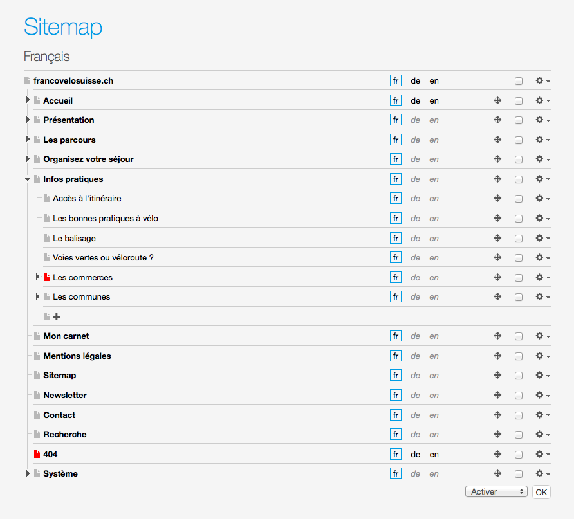Click the red page icon of Les commerces
The width and height of the screenshot is (574, 519).
tap(46, 278)
